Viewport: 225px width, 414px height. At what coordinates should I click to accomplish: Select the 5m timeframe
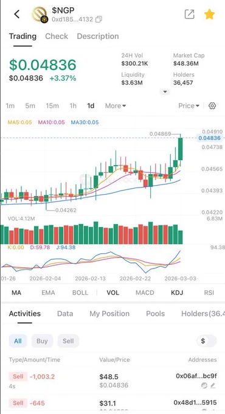[30, 106]
